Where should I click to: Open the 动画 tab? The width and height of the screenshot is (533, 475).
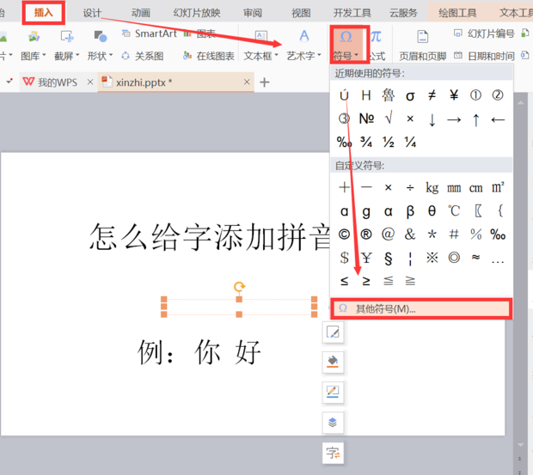141,13
